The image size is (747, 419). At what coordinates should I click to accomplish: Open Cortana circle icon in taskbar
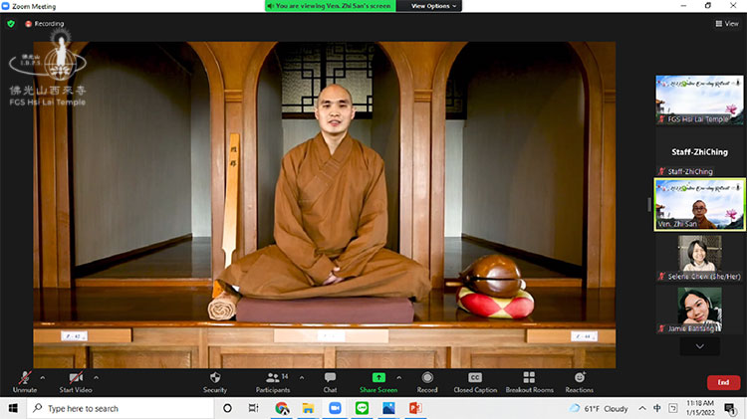228,408
